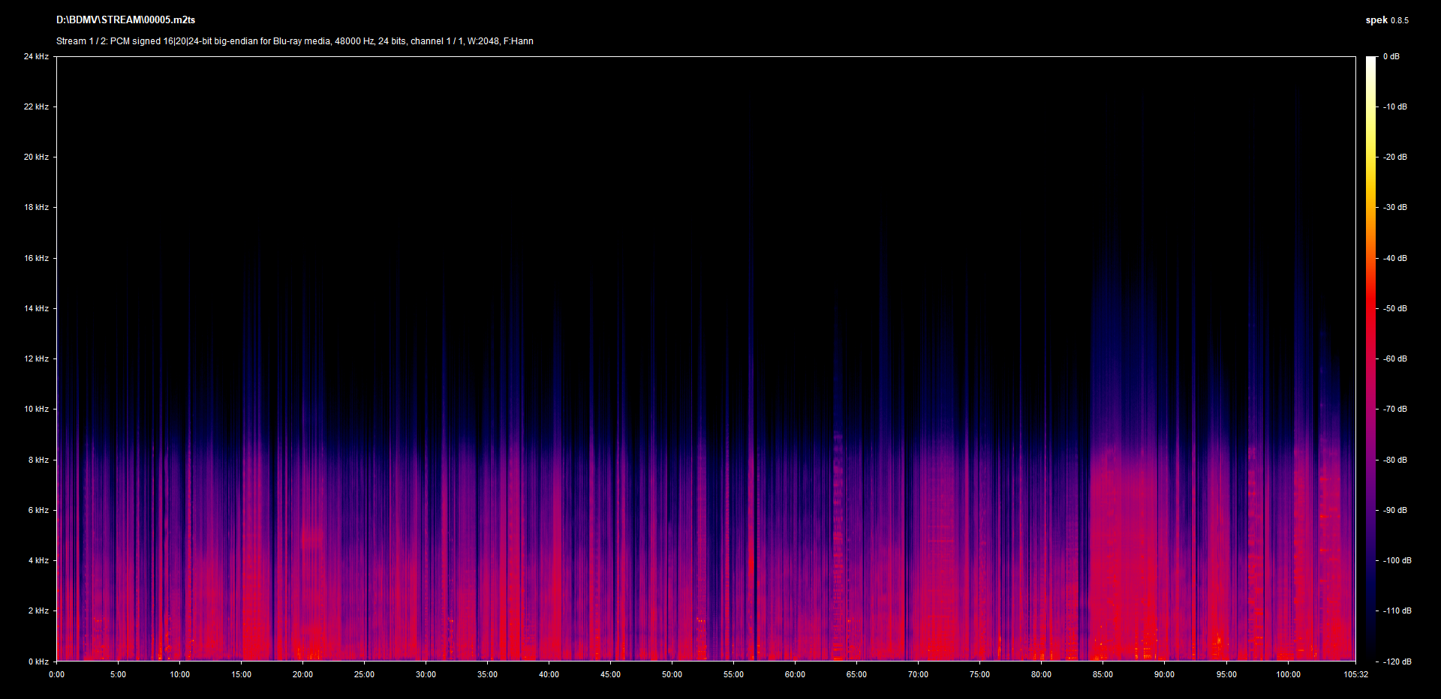Click the 105:32 end time marker
The image size is (1441, 699).
click(x=1355, y=674)
